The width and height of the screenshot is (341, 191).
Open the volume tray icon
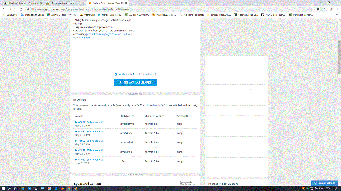click(x=316, y=188)
